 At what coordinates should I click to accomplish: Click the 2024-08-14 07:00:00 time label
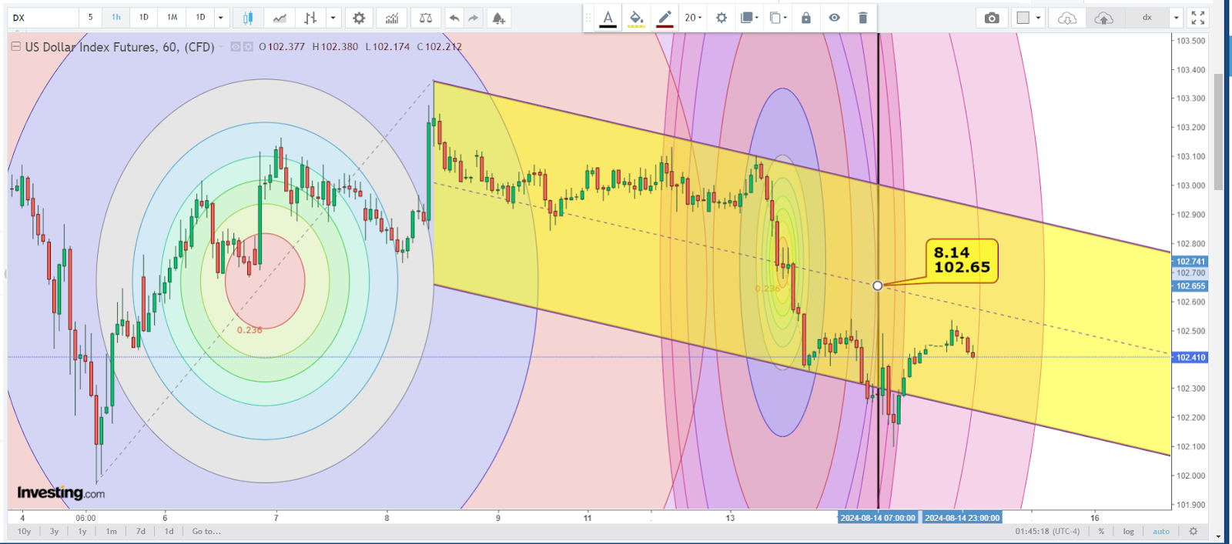coord(878,518)
